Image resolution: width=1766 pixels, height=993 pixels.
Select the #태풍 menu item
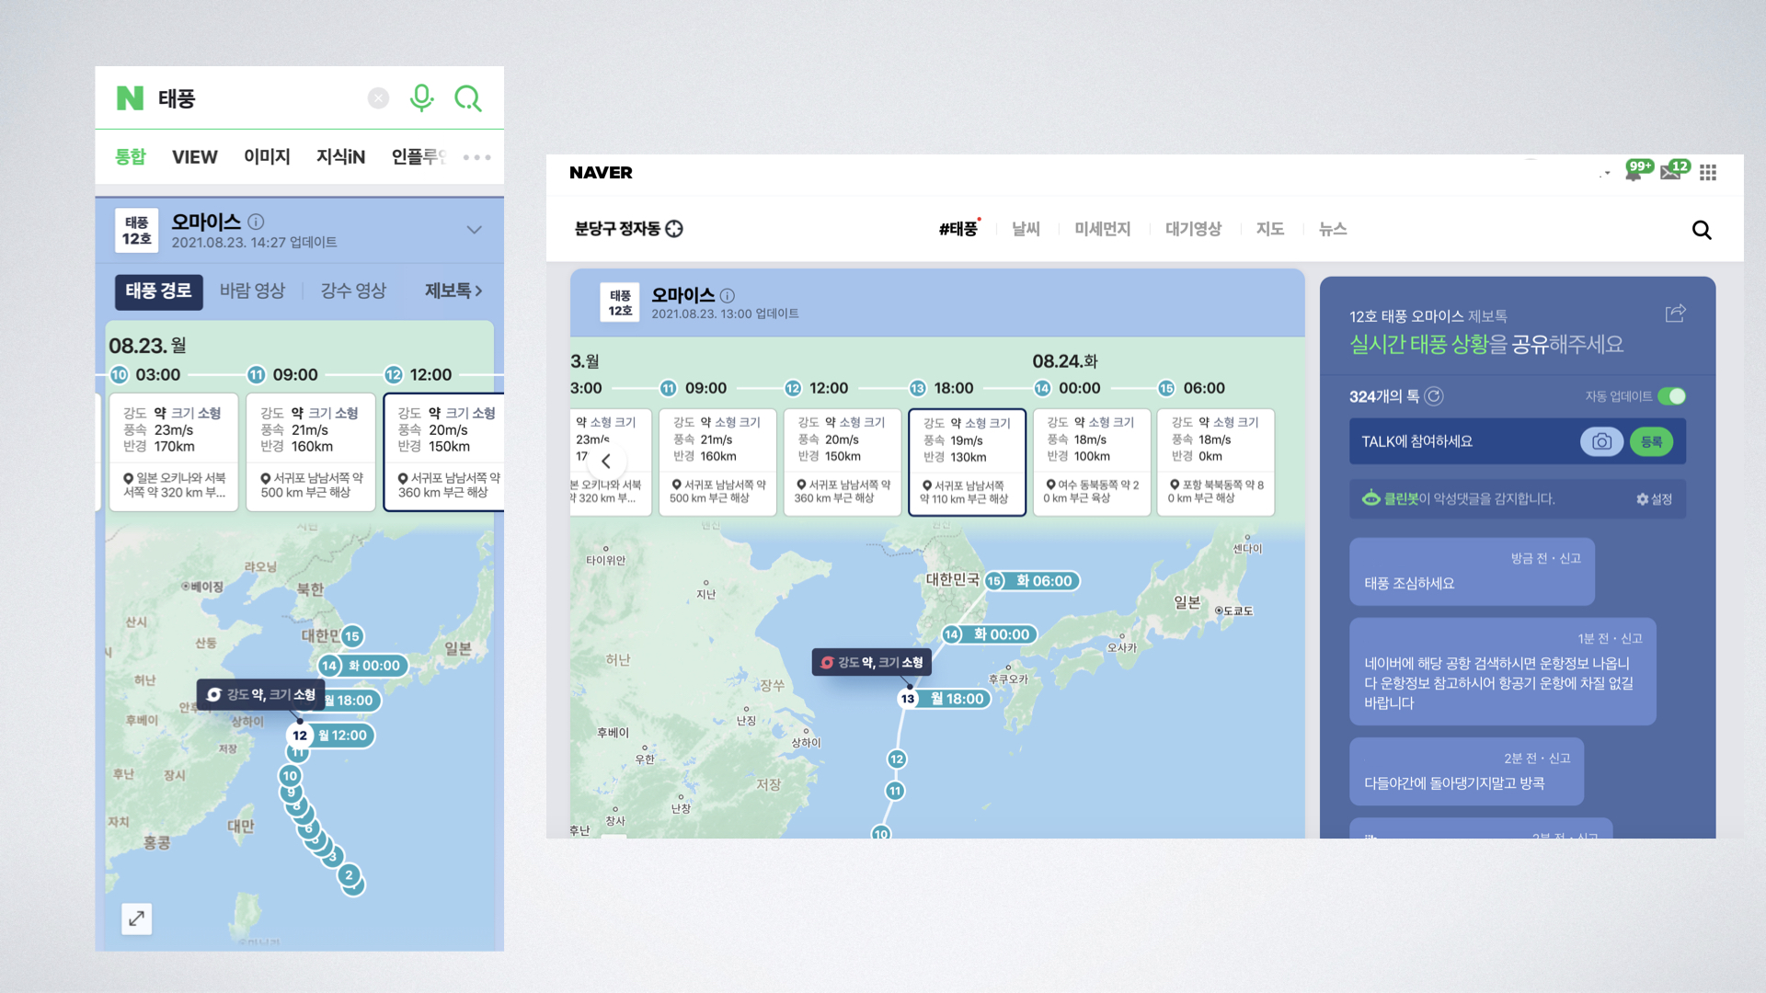coord(958,229)
